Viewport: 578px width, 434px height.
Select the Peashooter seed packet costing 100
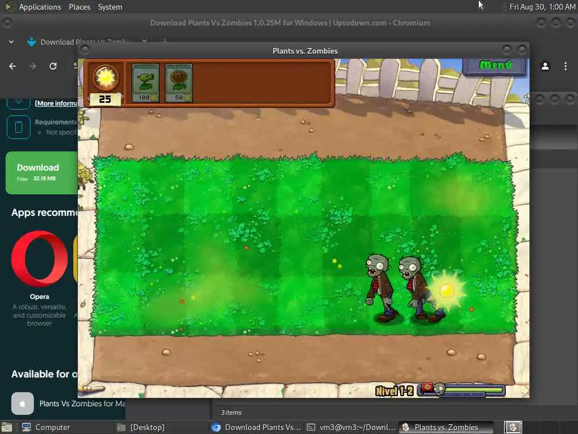point(145,83)
